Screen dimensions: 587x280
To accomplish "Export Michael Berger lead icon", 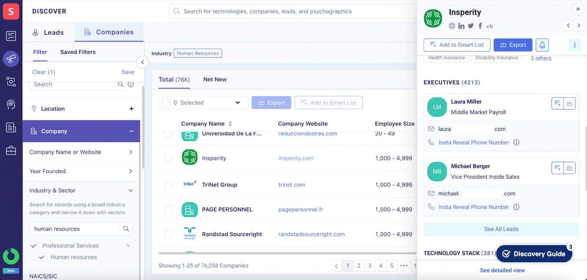I will point(569,168).
